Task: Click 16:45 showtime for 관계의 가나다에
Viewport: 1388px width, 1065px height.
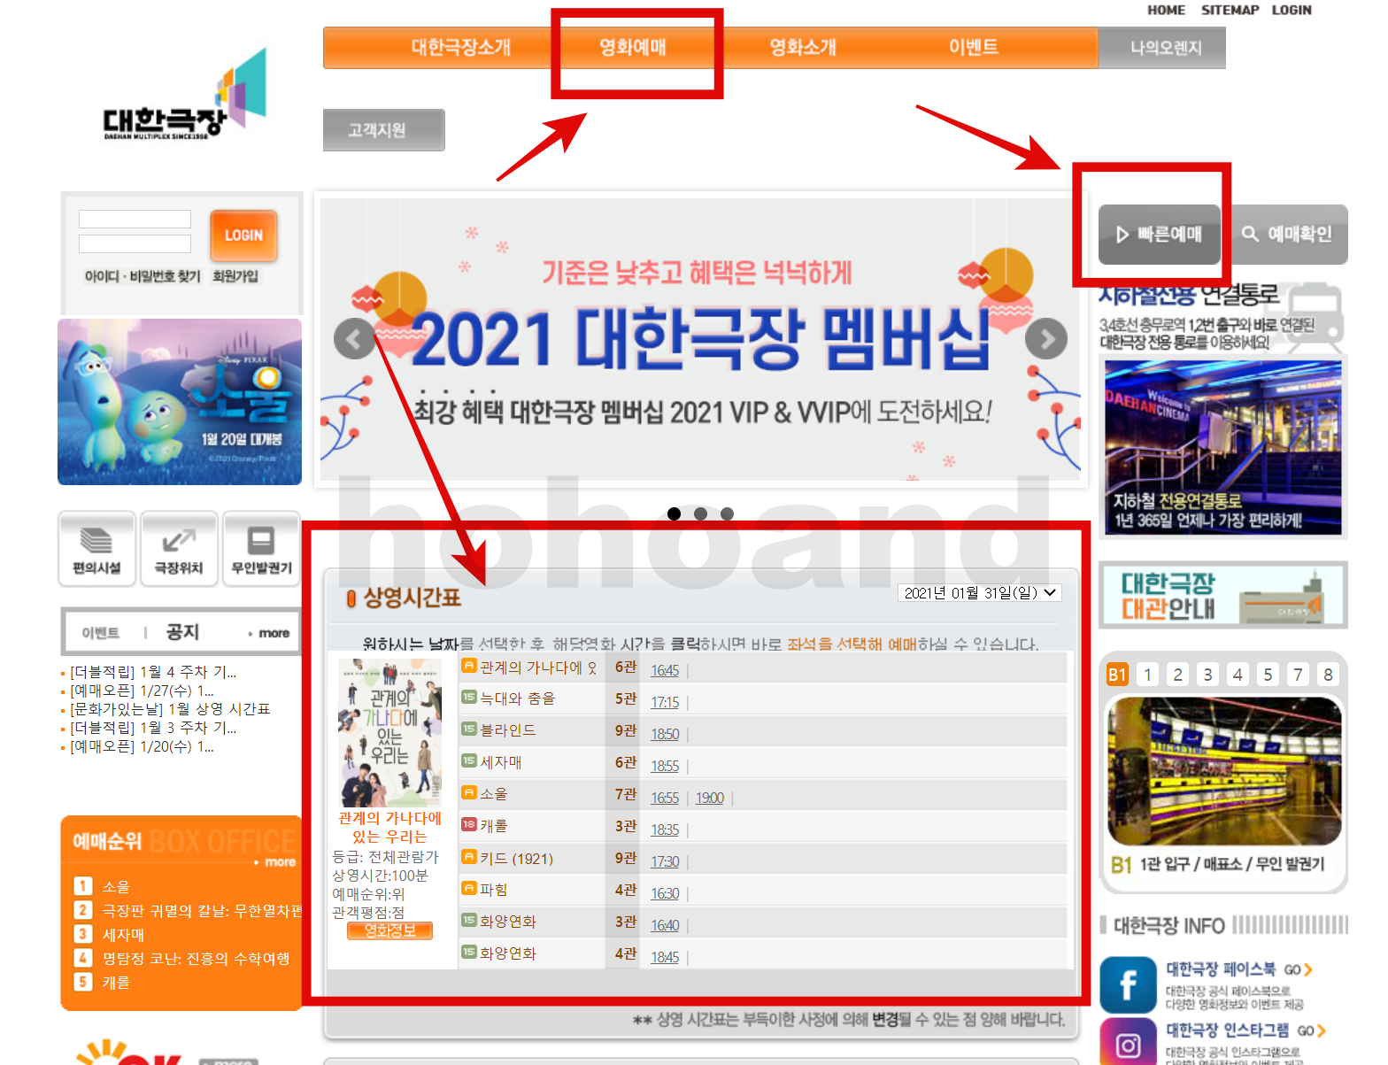Action: [x=665, y=671]
